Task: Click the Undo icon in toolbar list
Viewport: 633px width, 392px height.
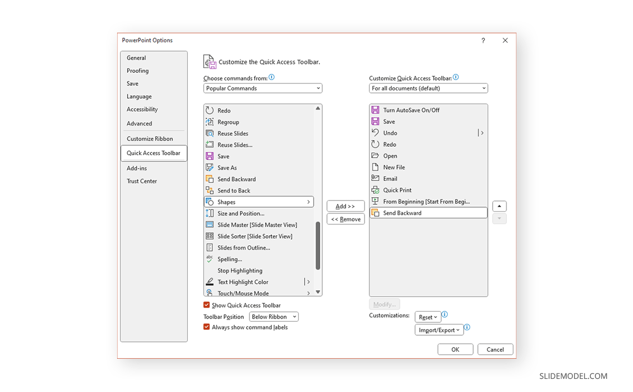Action: (x=375, y=133)
